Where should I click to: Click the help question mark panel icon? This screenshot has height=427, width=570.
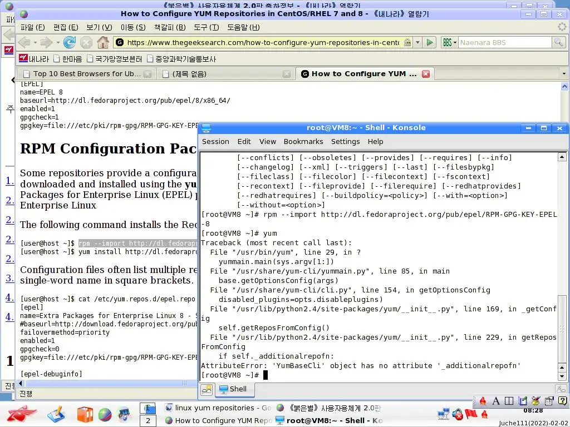(562, 401)
